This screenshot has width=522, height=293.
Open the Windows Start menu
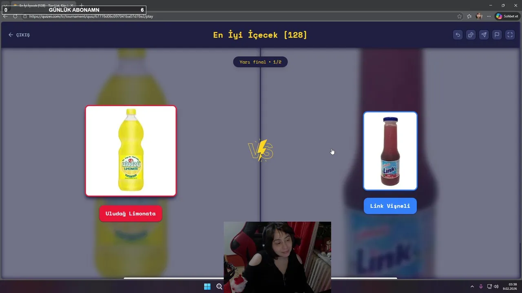click(x=207, y=286)
